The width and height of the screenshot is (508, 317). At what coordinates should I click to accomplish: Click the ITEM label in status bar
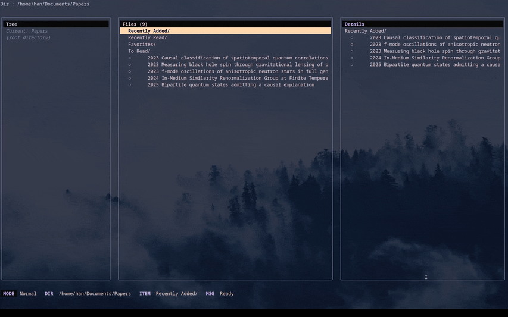145,294
